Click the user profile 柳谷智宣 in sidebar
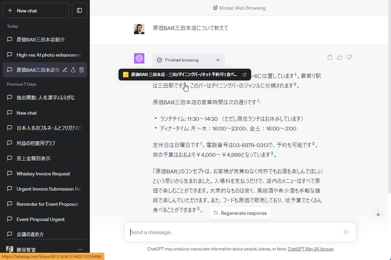This screenshot has width=391, height=260. [x=26, y=250]
